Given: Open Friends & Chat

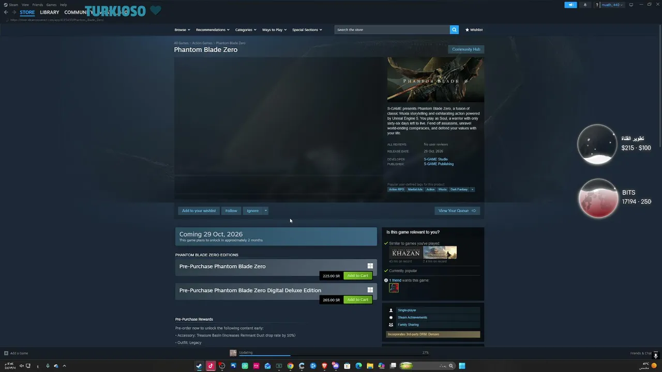Looking at the screenshot, I should click(x=641, y=353).
